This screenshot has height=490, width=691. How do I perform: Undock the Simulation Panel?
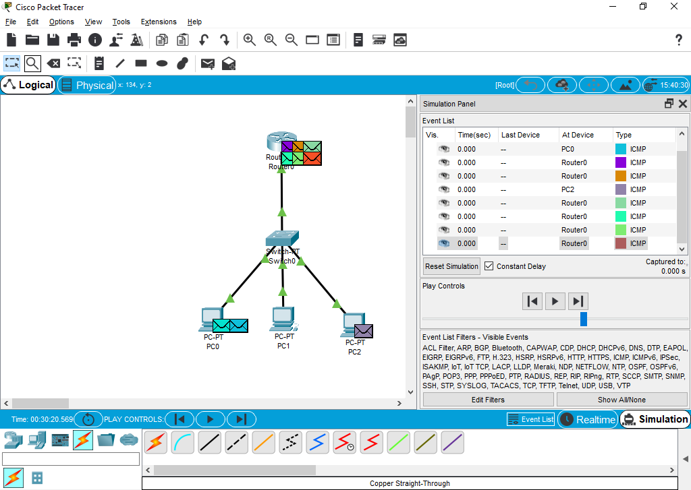click(x=669, y=104)
